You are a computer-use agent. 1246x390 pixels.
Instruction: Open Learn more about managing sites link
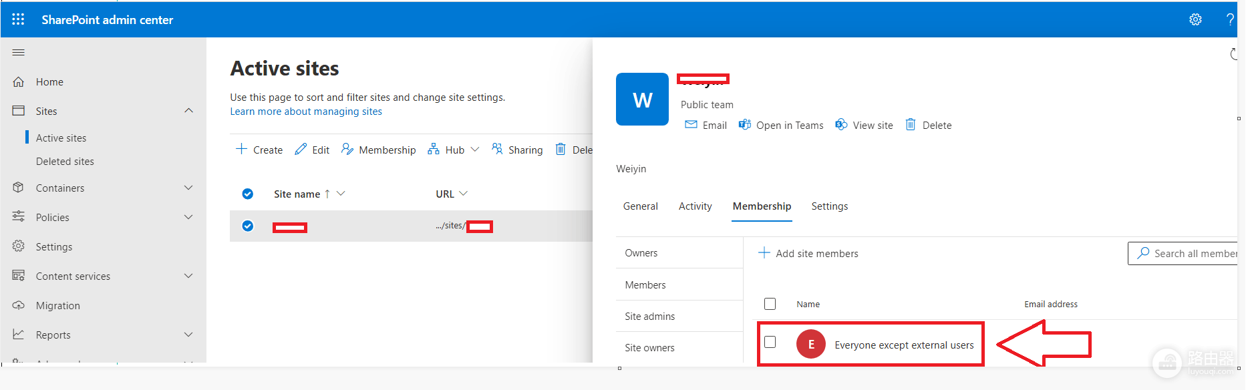coord(306,112)
